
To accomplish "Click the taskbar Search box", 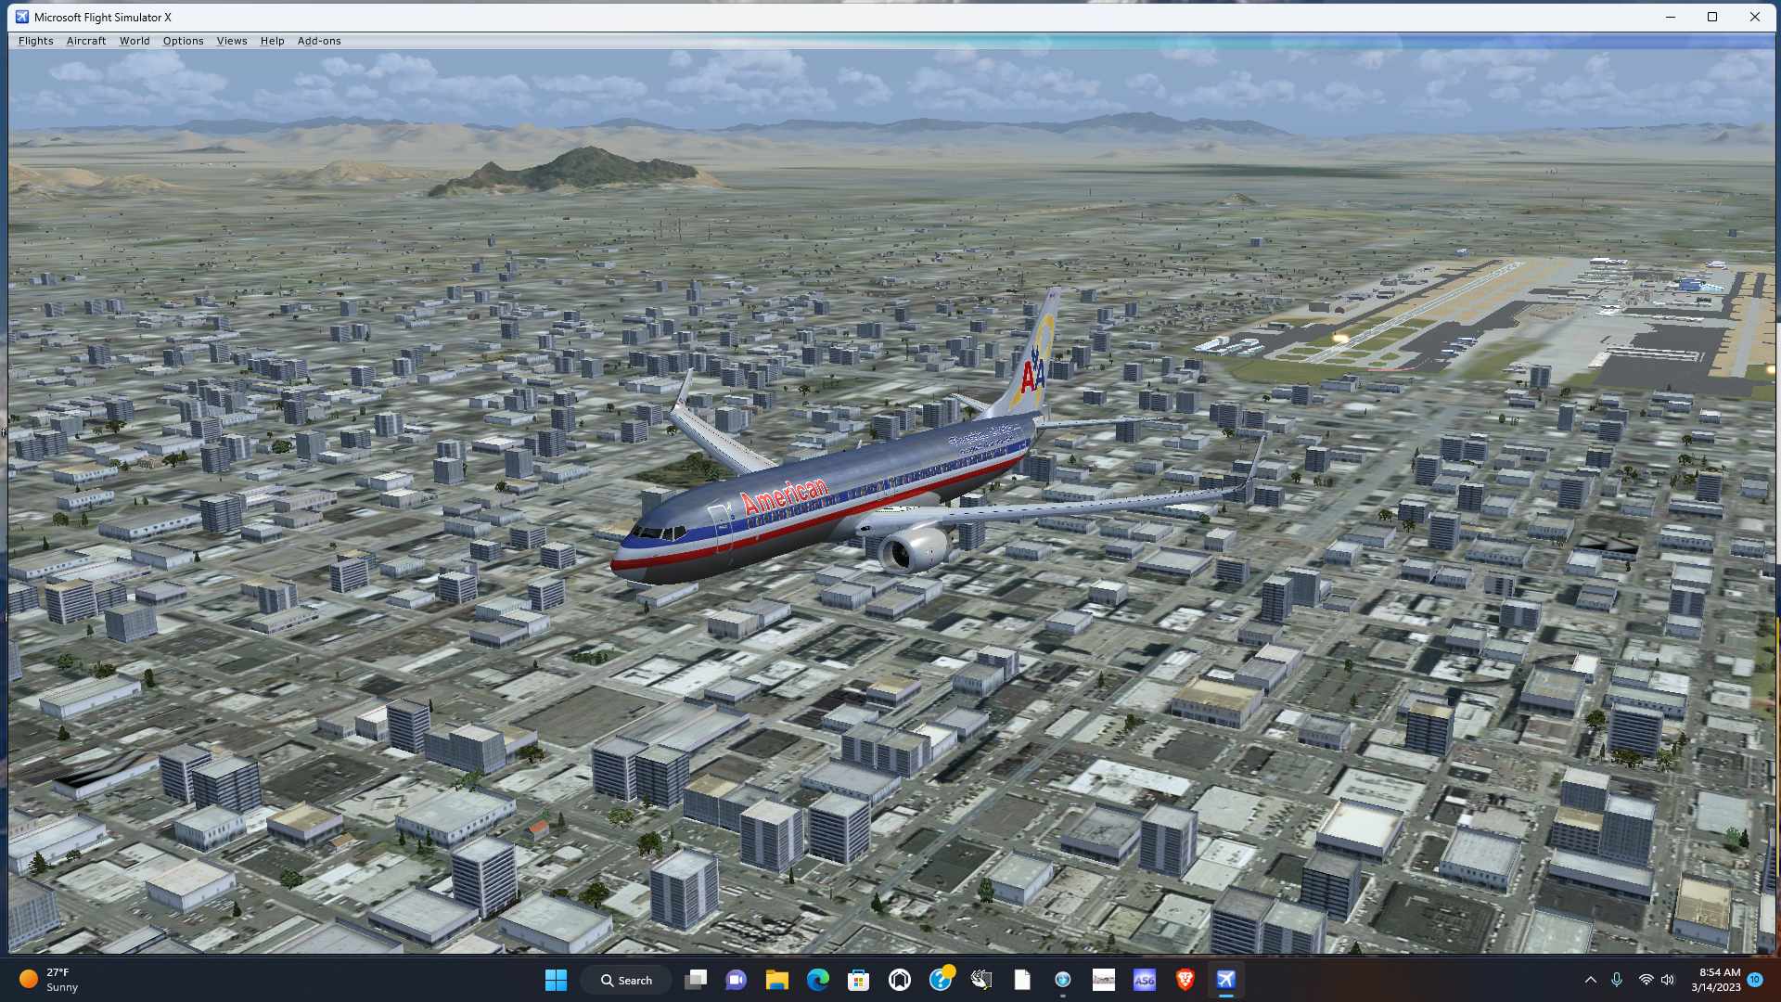I will (626, 980).
